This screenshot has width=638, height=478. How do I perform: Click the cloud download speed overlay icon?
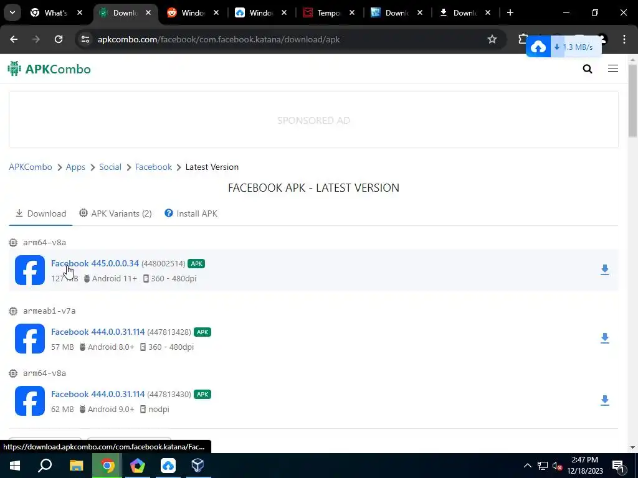click(538, 47)
